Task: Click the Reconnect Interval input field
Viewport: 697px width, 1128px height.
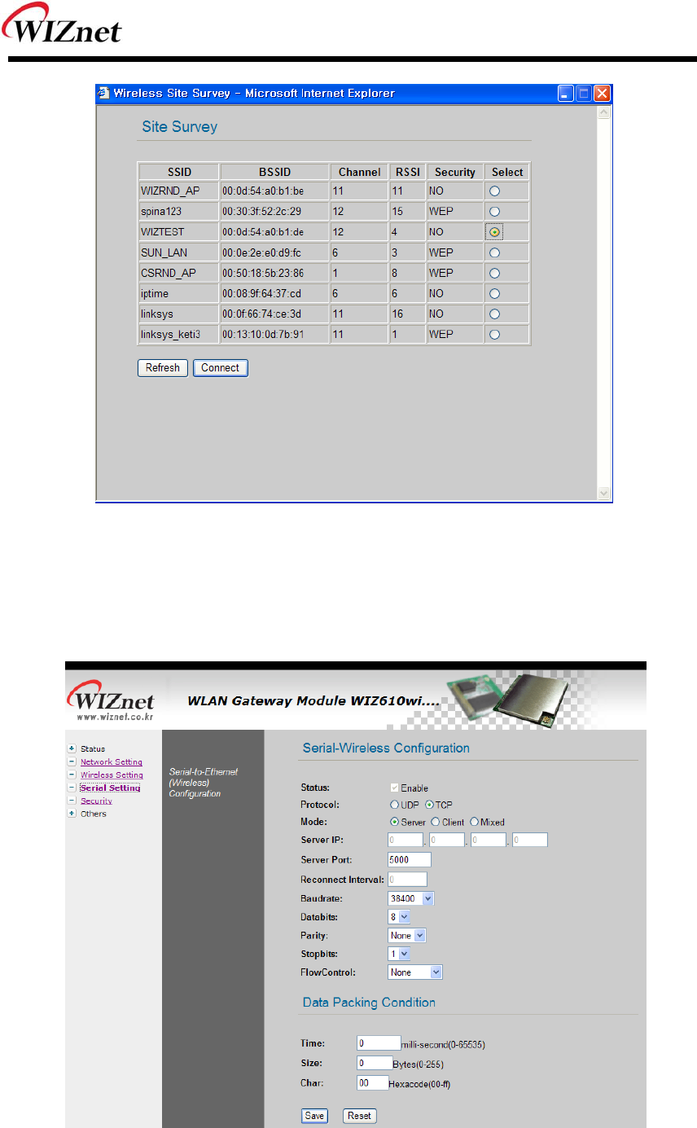Action: click(x=407, y=879)
